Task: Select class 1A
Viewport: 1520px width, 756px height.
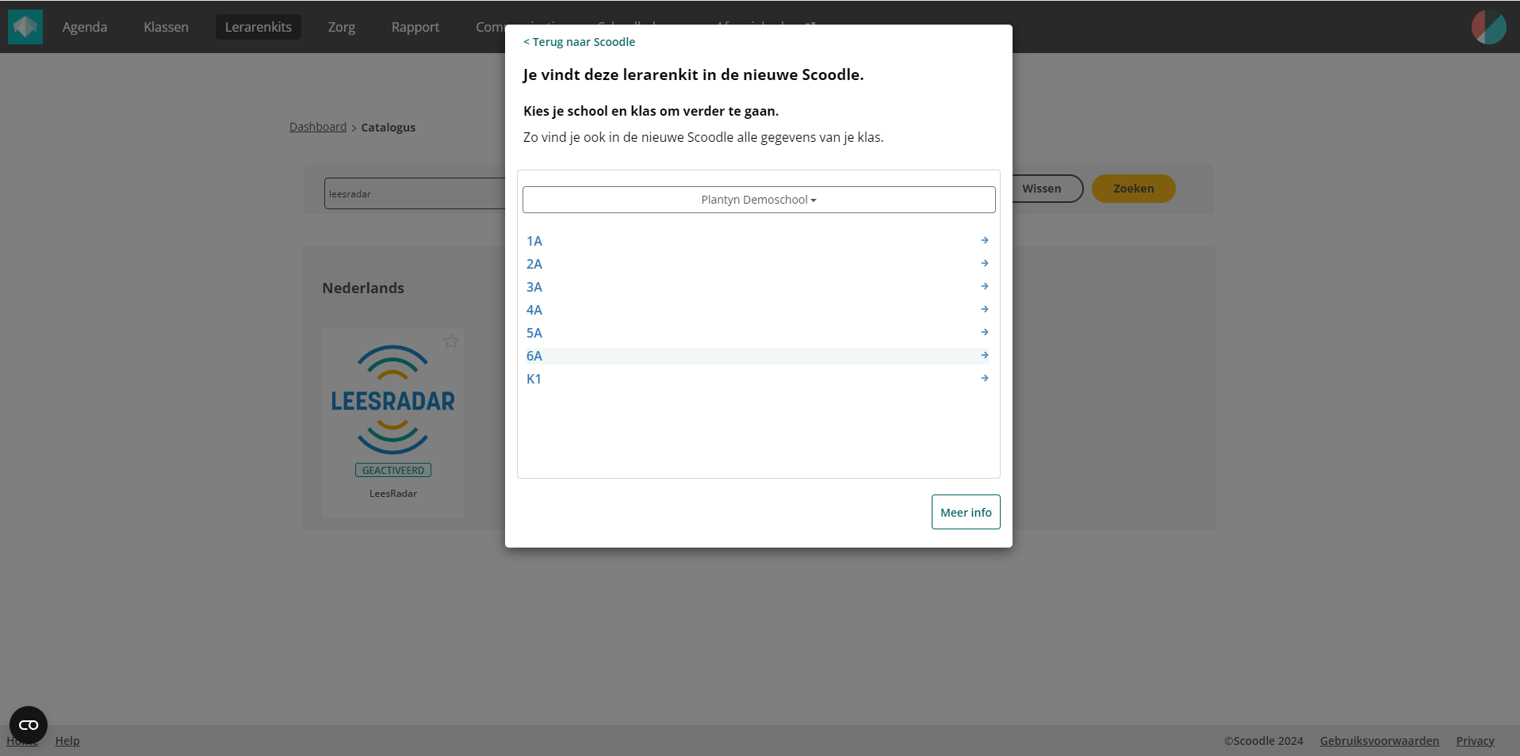Action: pyautogui.click(x=757, y=241)
